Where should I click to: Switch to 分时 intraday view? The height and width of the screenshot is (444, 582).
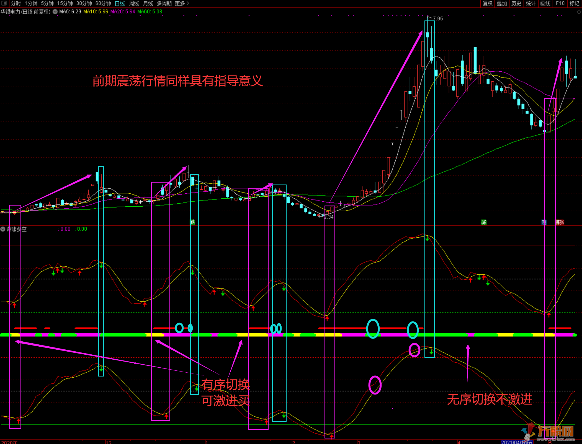tap(16, 3)
